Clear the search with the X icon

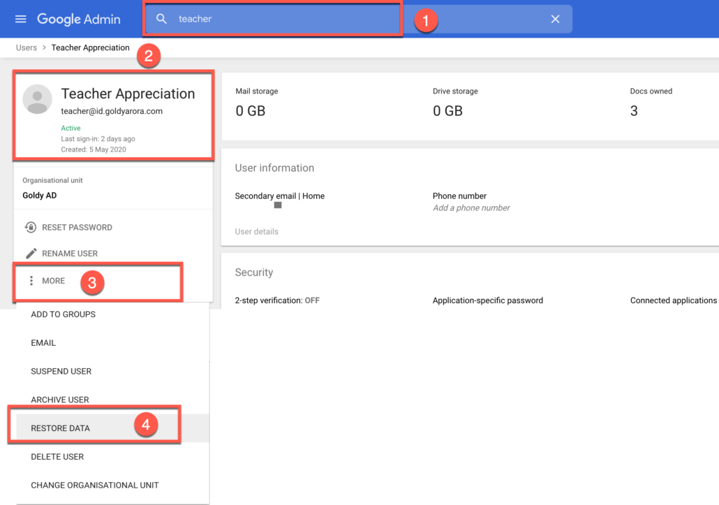coord(555,19)
